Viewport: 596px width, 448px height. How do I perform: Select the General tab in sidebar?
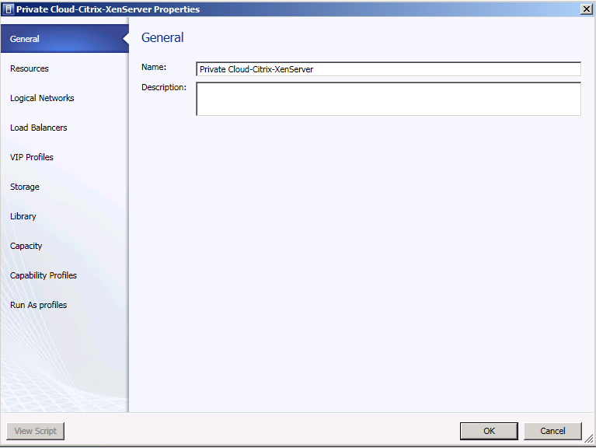pos(65,38)
